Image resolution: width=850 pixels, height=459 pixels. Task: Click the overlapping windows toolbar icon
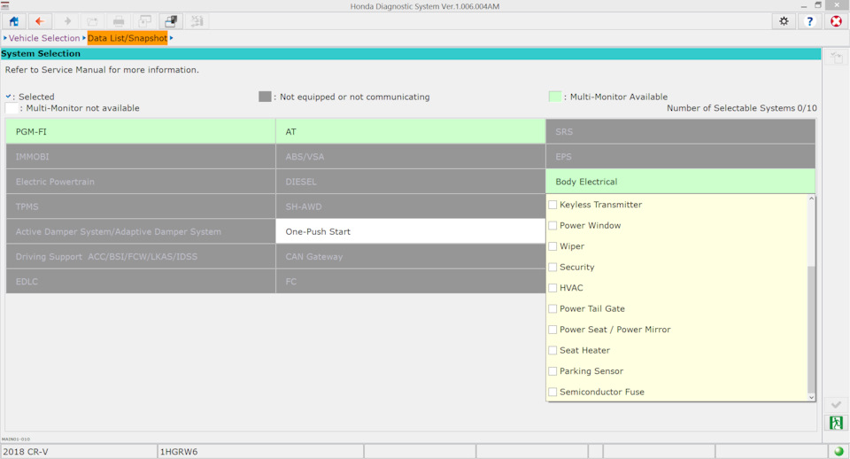[171, 21]
